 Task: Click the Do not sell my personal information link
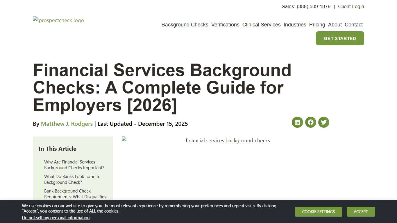coord(56,217)
